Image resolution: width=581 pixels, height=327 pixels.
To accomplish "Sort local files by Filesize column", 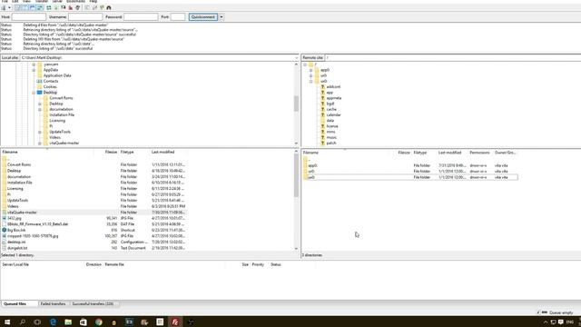I will click(111, 152).
